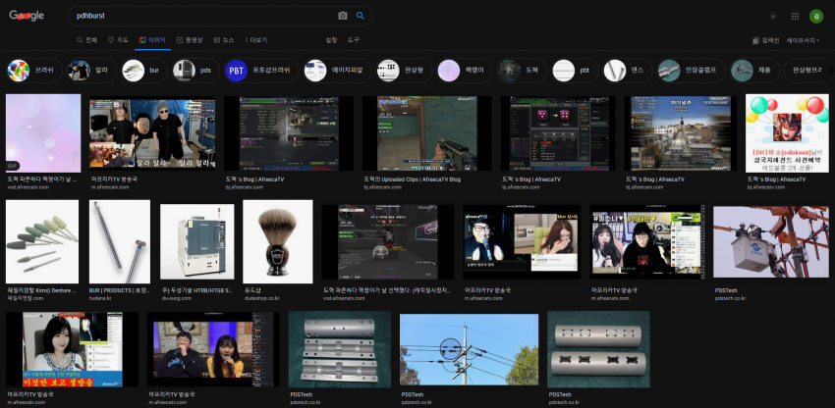Filter by 알라 chip
The width and height of the screenshot is (835, 408).
(x=92, y=71)
